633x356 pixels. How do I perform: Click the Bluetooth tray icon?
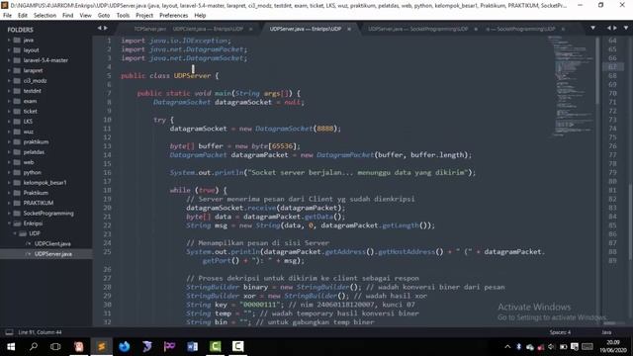(x=518, y=347)
